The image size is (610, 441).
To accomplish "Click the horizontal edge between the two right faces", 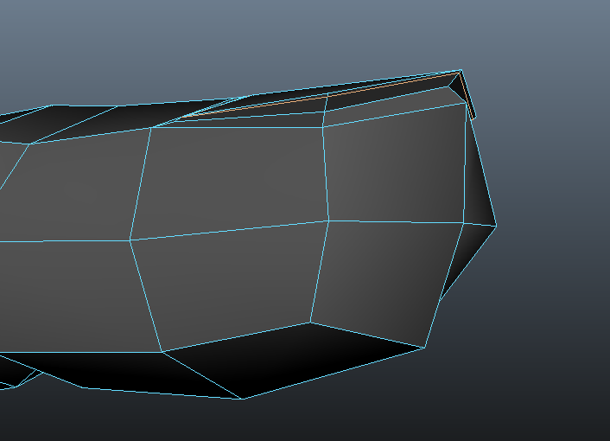I will click(396, 222).
